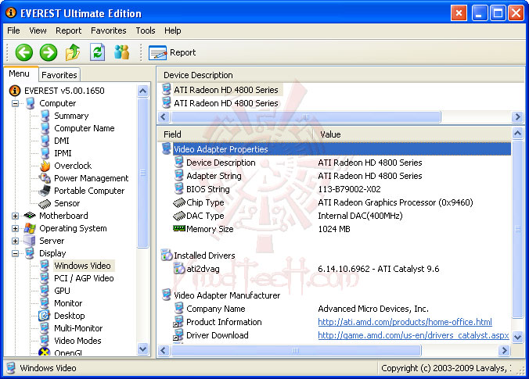
Task: Select DMI tree item
Action: click(x=61, y=141)
